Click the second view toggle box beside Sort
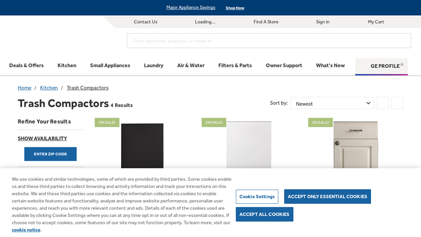421x237 pixels. coord(397,103)
